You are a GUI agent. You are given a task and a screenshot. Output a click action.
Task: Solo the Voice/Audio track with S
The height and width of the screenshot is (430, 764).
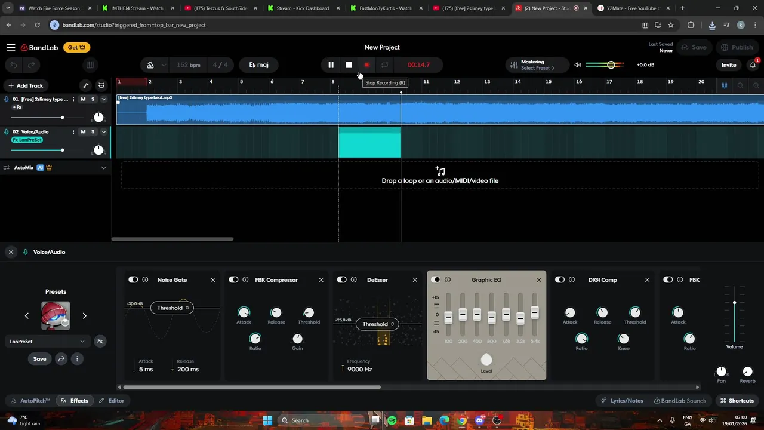(93, 131)
